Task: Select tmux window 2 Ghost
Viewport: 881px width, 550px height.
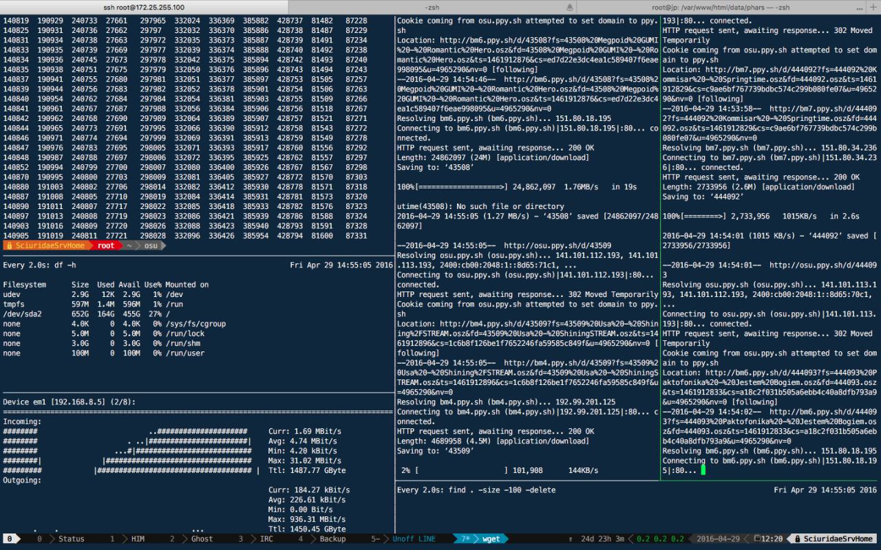Action: point(192,539)
